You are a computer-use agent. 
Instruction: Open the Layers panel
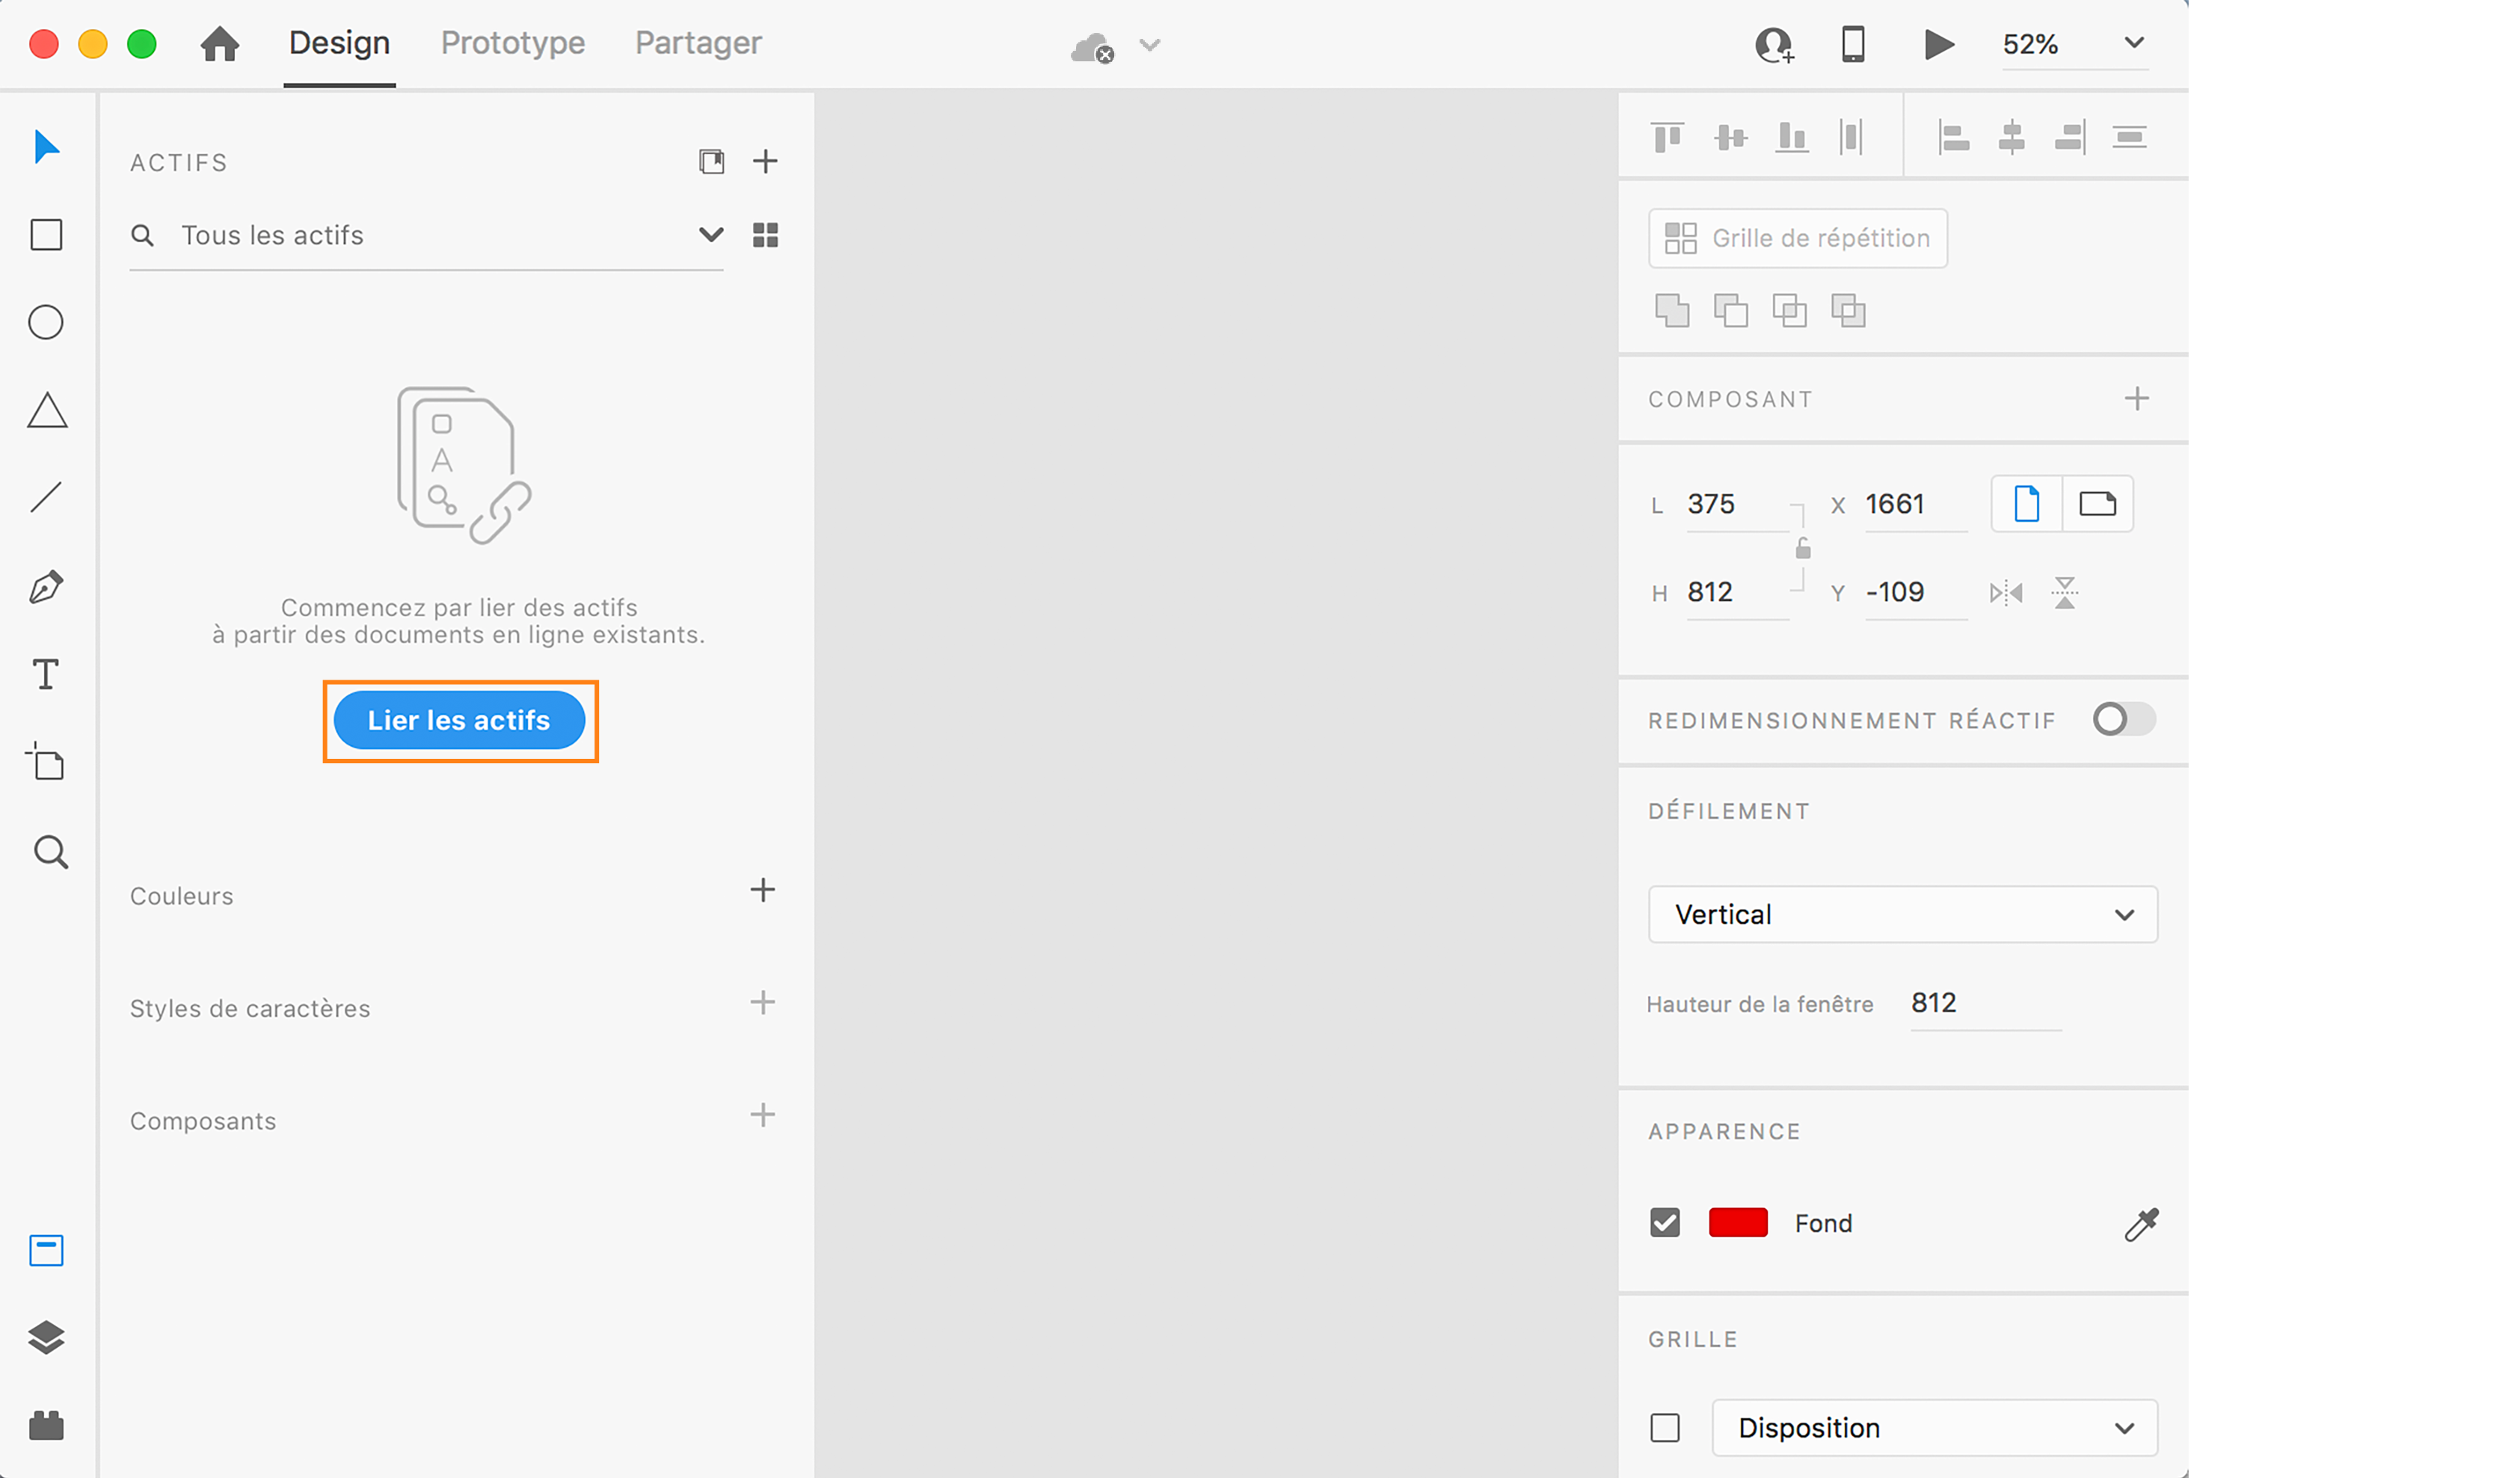pos(46,1337)
